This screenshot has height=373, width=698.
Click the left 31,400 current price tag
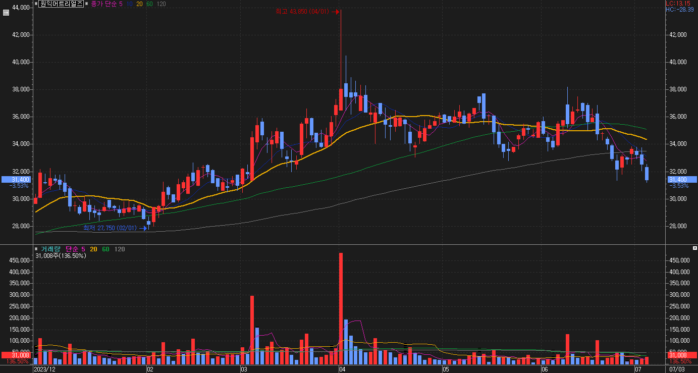(x=16, y=179)
